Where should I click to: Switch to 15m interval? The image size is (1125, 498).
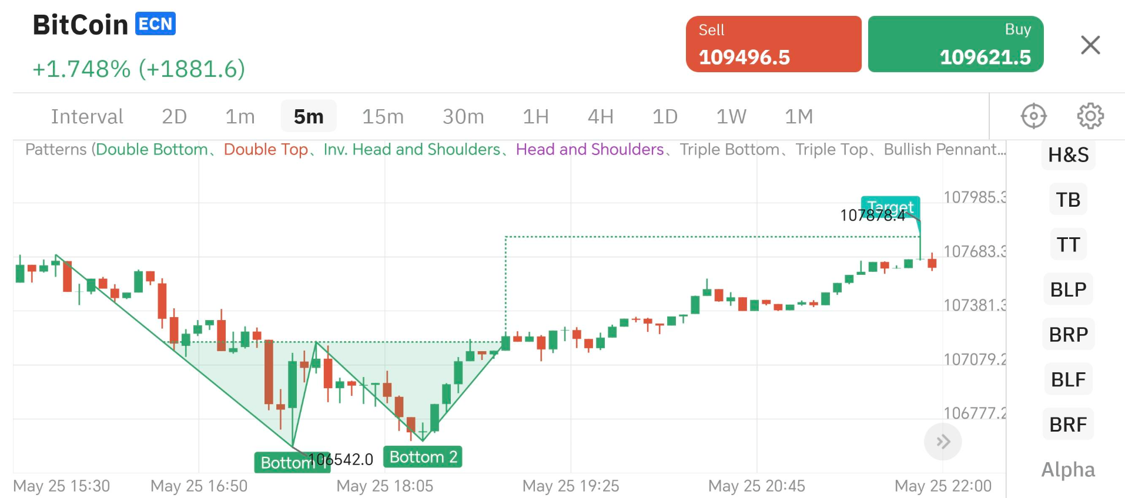[383, 117]
